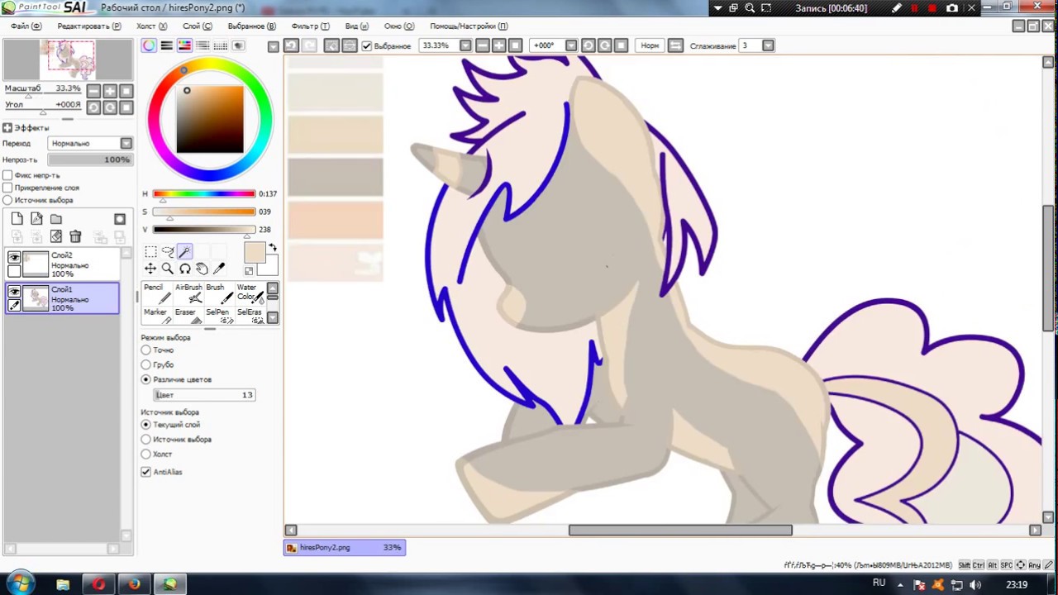
Task: Show the color wheel panel
Action: [x=149, y=45]
